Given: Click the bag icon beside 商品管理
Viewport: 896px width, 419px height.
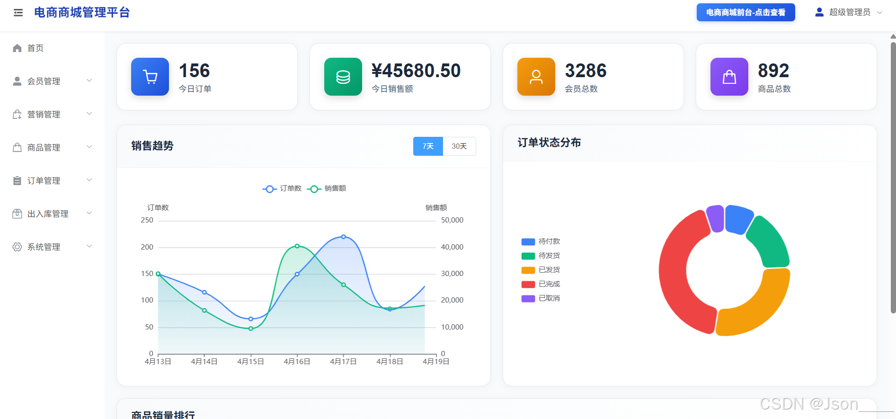Looking at the screenshot, I should pos(18,147).
